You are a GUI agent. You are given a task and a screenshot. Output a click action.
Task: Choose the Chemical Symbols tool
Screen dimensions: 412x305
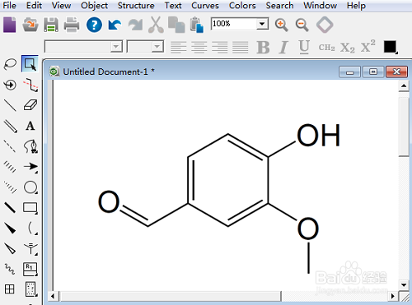(30, 249)
